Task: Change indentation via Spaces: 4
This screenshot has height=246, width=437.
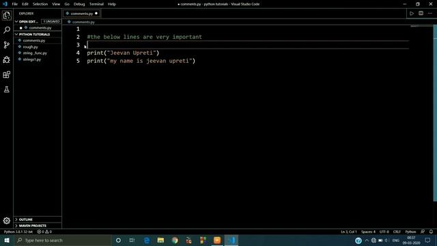Action: 368,232
